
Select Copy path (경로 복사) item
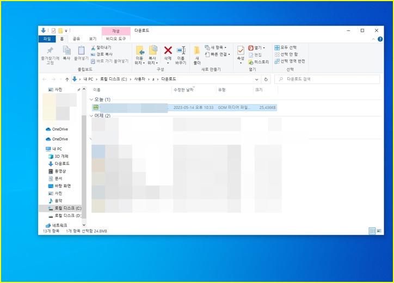click(x=102, y=54)
